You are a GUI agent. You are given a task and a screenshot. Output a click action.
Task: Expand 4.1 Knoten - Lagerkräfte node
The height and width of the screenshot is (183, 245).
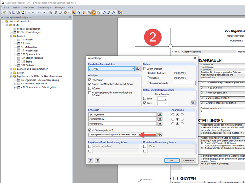(15, 84)
